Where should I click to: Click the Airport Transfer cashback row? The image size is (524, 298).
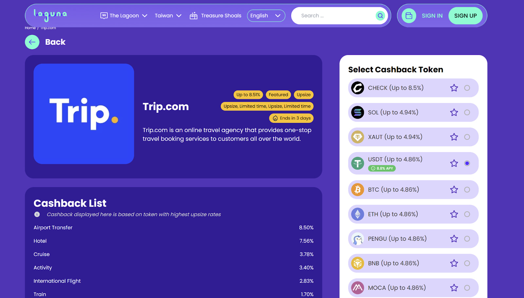click(174, 228)
